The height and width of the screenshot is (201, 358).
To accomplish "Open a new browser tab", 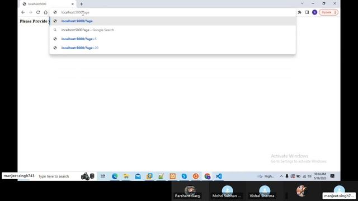I will [82, 4].
